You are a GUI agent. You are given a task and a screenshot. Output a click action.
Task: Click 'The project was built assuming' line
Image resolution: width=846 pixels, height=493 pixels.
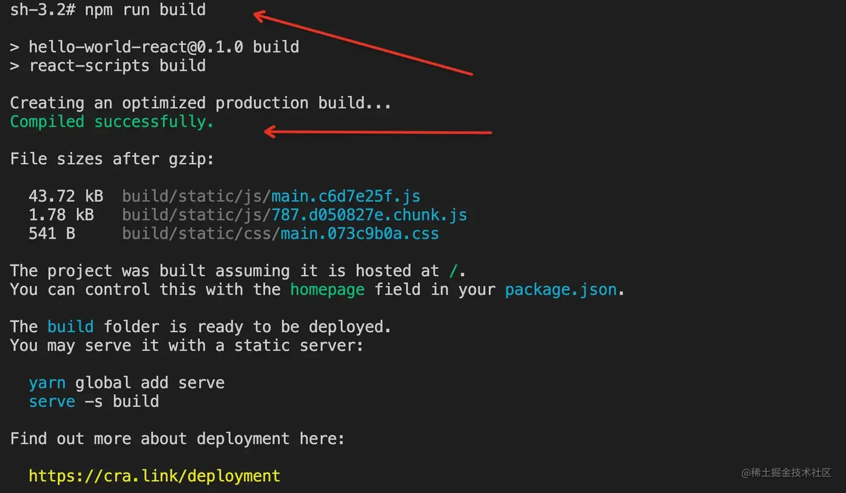click(x=238, y=271)
